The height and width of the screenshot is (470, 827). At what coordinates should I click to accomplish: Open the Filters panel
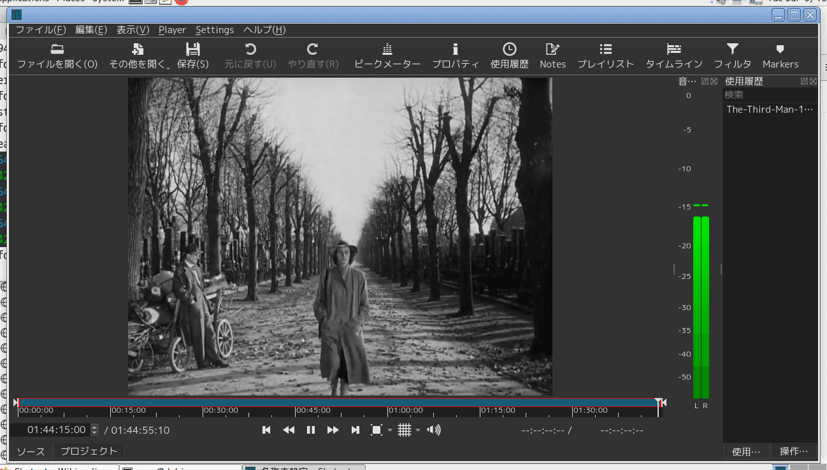733,55
